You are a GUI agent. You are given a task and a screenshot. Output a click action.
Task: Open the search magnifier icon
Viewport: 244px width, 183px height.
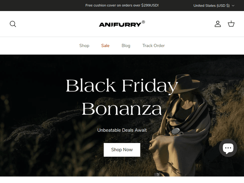[x=13, y=24]
